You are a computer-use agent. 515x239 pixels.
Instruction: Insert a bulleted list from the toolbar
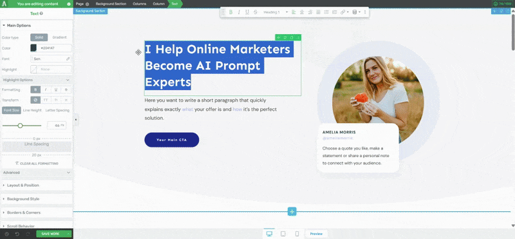pyautogui.click(x=326, y=12)
